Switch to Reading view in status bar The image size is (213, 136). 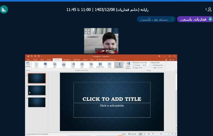tap(149, 134)
